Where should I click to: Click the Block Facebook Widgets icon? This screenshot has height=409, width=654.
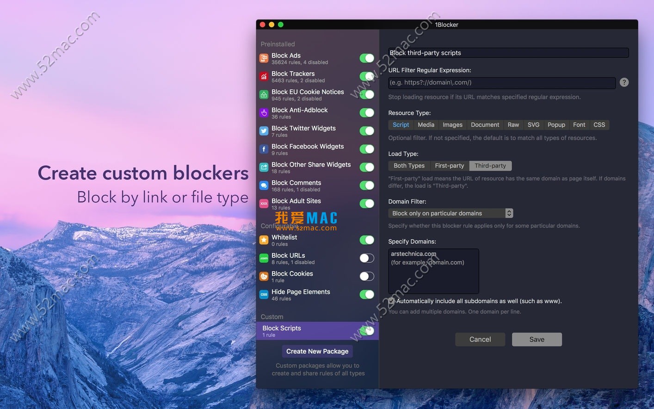click(x=264, y=149)
